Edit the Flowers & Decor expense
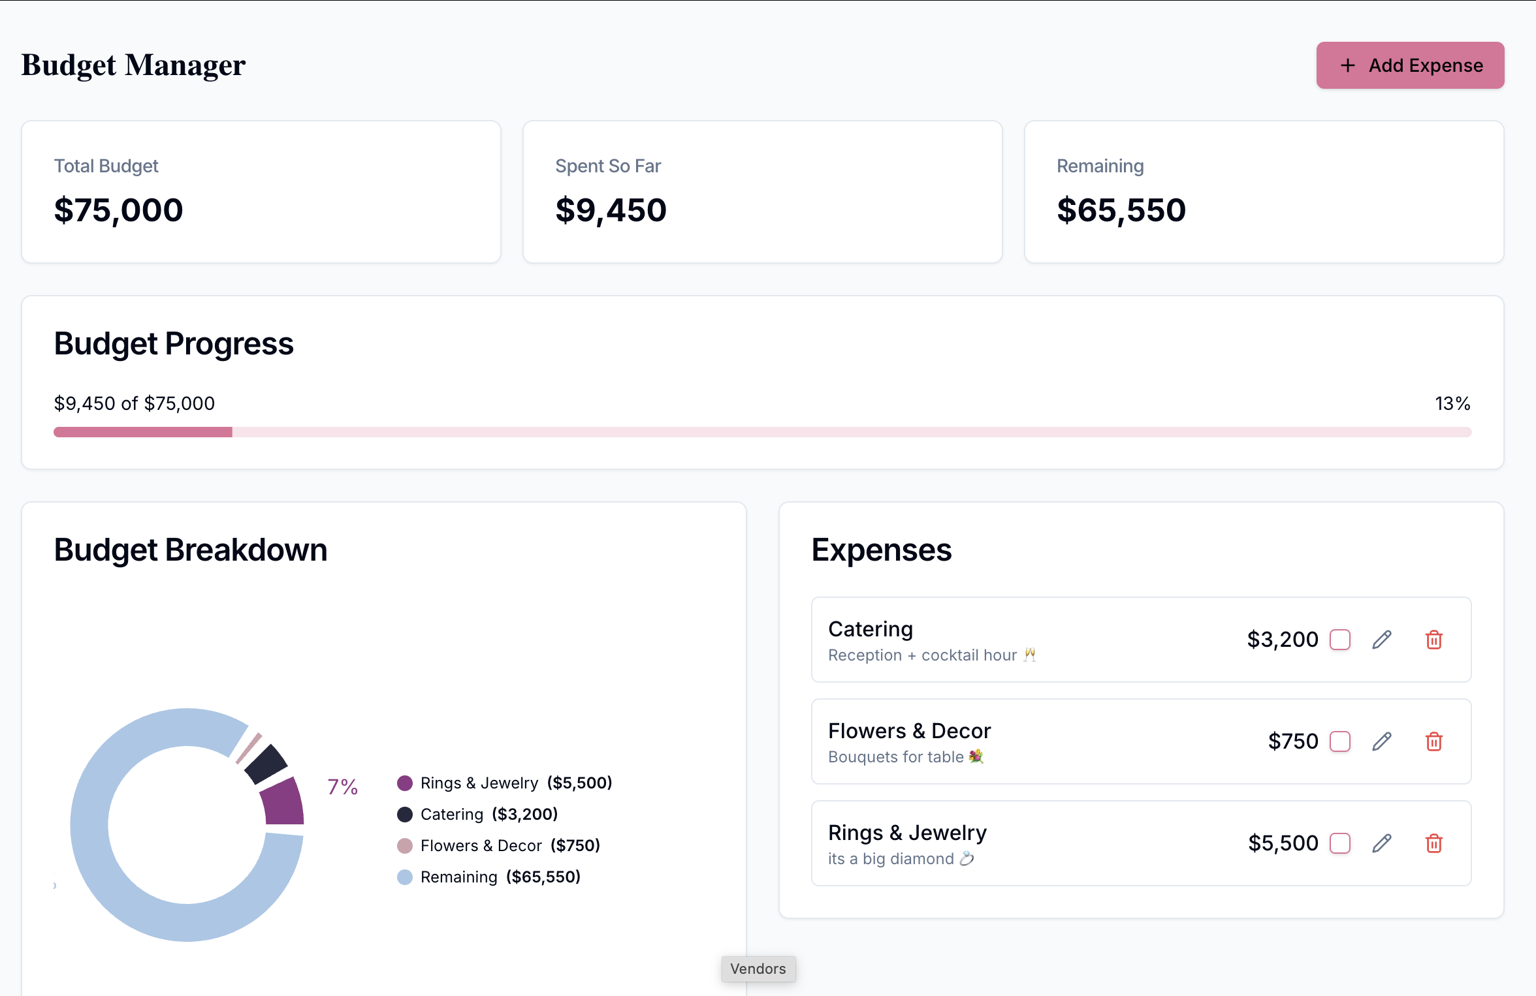1536x996 pixels. (1382, 741)
